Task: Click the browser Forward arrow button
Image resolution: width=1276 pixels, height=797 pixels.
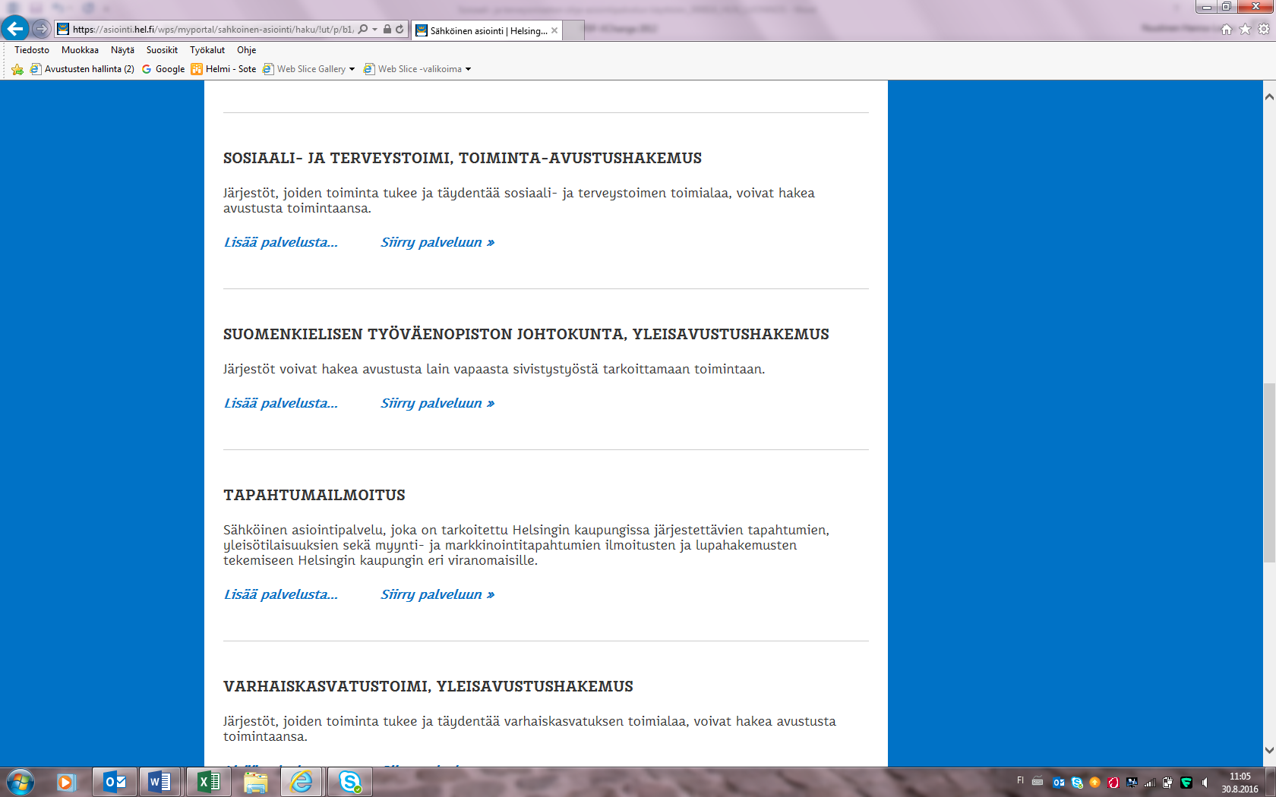Action: click(41, 29)
